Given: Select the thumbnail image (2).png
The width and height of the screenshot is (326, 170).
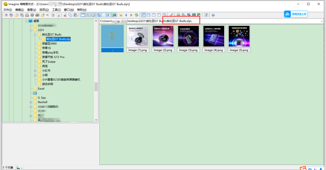Looking at the screenshot, I should click(163, 39).
